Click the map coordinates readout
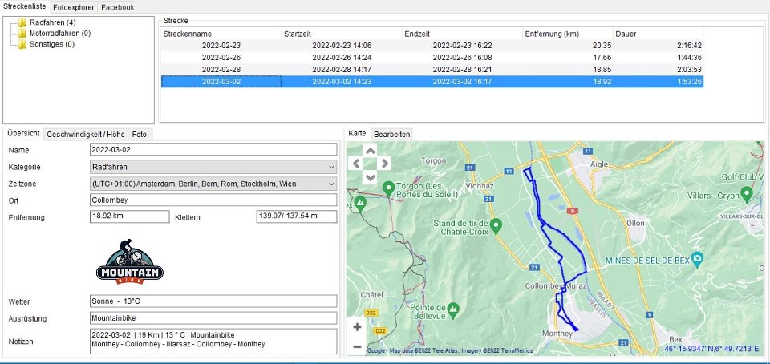This screenshot has width=770, height=364. (711, 350)
